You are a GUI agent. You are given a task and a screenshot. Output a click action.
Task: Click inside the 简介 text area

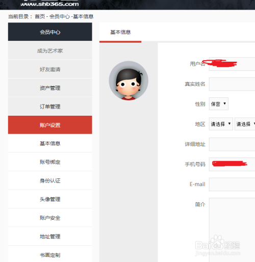click(x=232, y=230)
